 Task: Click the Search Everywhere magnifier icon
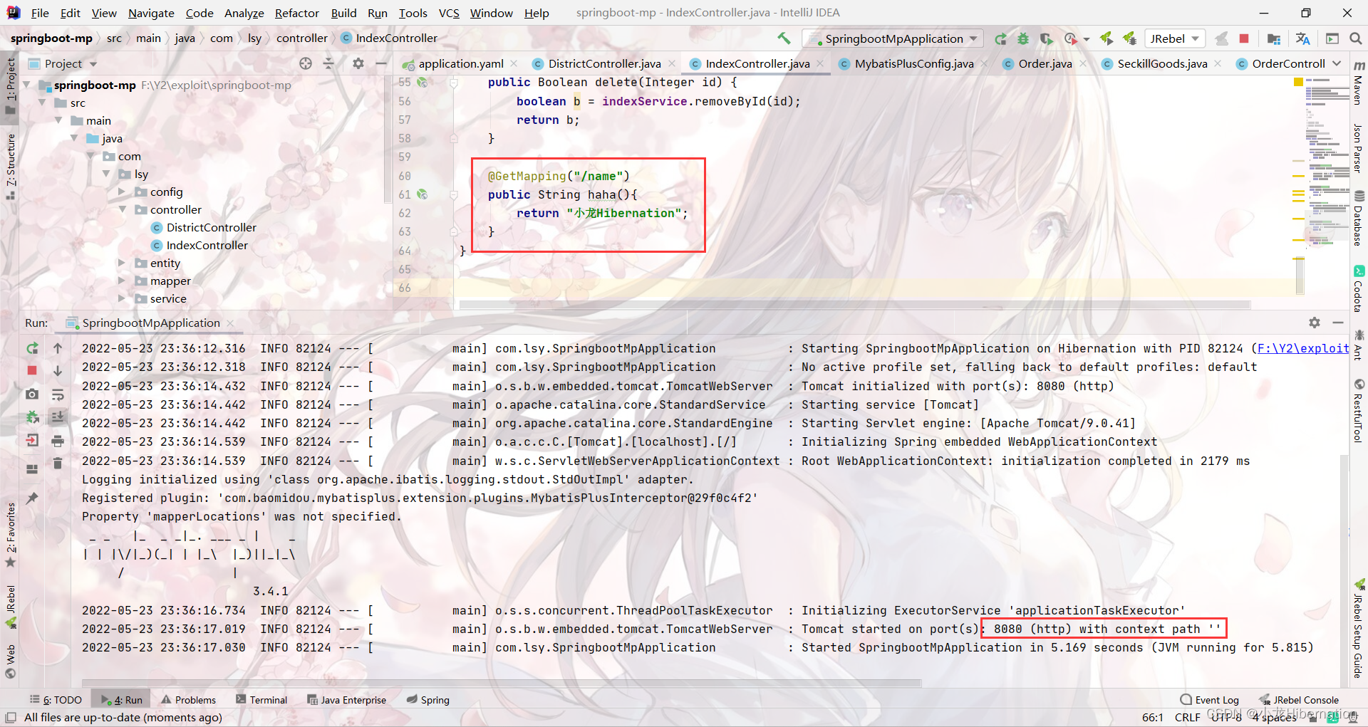[1355, 38]
